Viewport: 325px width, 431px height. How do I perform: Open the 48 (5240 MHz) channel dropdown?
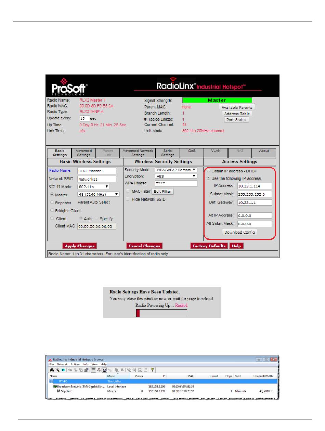point(99,194)
